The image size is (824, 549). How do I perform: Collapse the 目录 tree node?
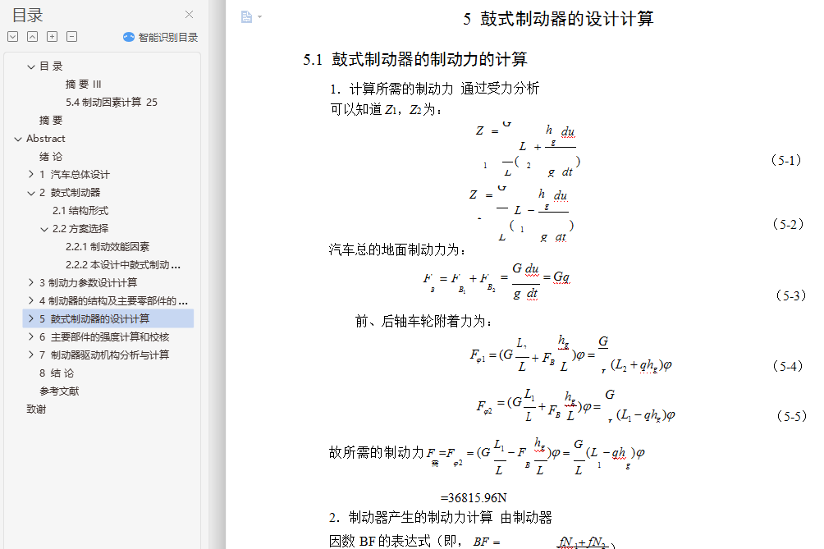point(31,66)
